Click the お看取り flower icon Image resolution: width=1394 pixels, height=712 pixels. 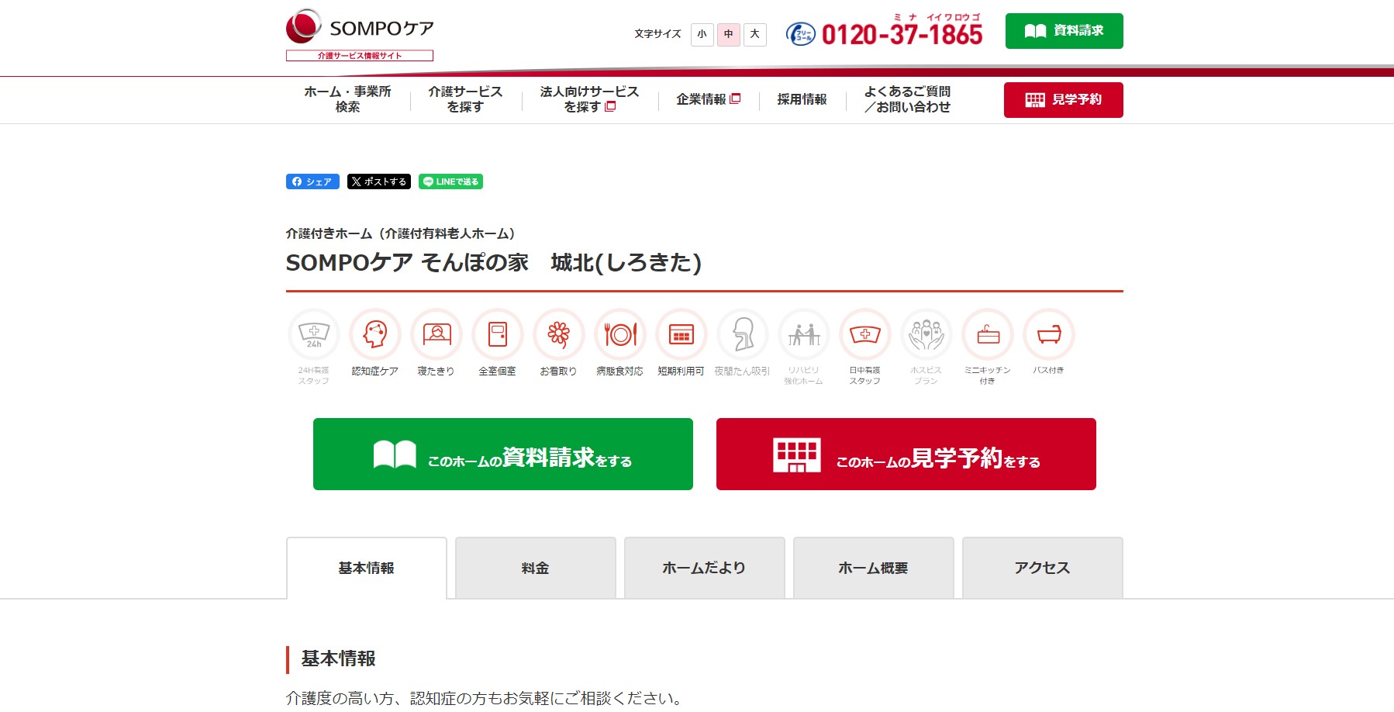click(x=559, y=337)
